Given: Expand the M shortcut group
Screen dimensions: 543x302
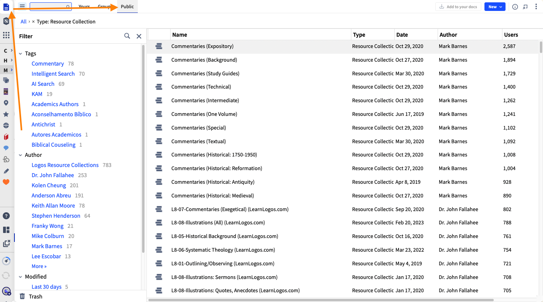Looking at the screenshot, I should [8, 70].
